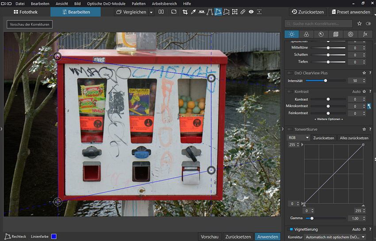Viewport: 376px width, 241px height.
Task: Toggle DxO ClearView Plus on
Action: click(x=290, y=73)
